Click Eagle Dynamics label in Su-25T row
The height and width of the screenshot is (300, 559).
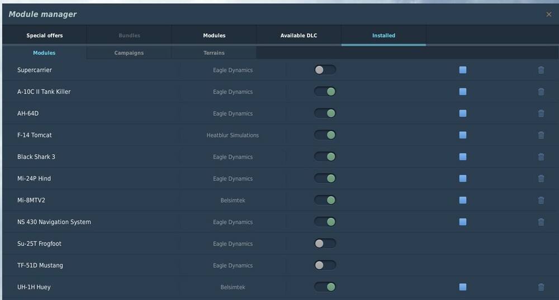[233, 244]
